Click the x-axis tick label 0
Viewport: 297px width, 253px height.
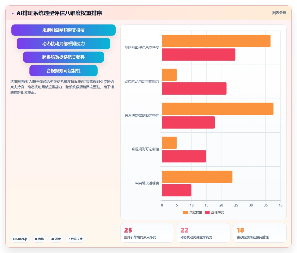pos(162,205)
